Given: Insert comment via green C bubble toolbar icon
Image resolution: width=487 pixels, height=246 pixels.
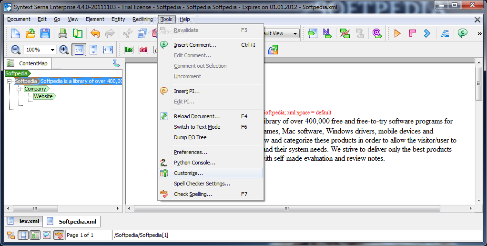Looking at the screenshot, I should [x=463, y=33].
